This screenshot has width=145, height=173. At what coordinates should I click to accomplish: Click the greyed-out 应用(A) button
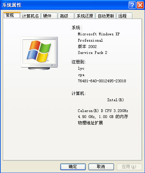[129, 167]
